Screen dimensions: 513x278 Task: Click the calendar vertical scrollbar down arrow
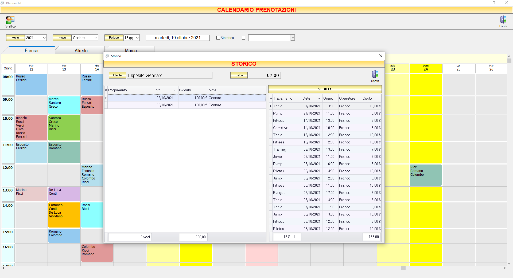pos(509,263)
